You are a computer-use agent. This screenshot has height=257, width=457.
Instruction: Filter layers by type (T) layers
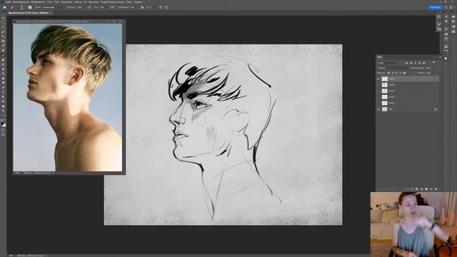(416, 63)
